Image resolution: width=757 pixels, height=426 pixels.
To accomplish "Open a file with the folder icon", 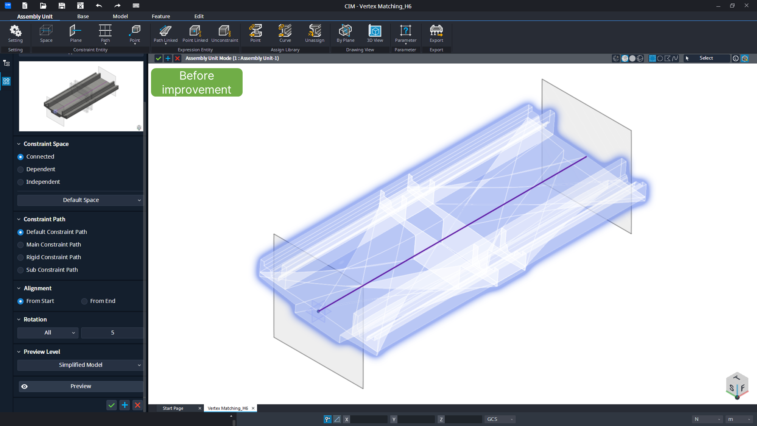I will coord(43,6).
